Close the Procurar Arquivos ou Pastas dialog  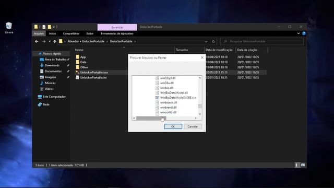click(x=202, y=57)
